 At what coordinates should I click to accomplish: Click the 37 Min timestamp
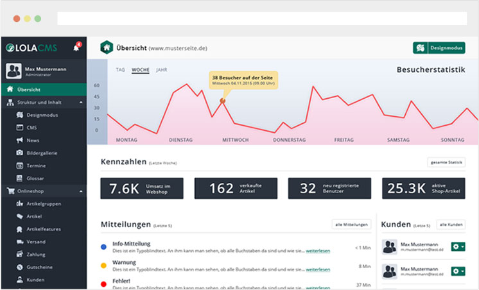point(363,285)
